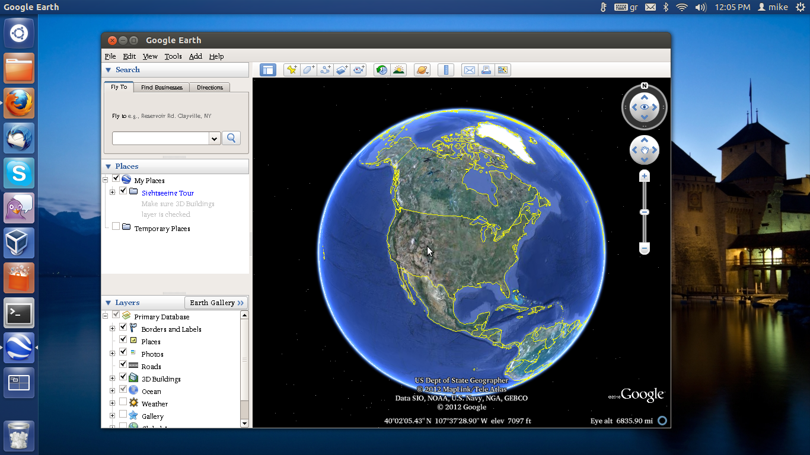Toggle the sidebar with the toolbar button

[268, 70]
